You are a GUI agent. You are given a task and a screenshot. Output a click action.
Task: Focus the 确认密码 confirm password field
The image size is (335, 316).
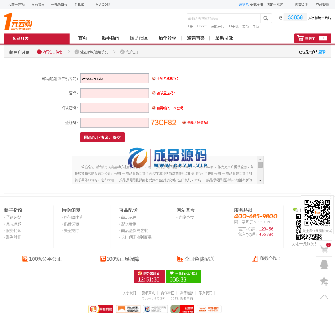114,108
